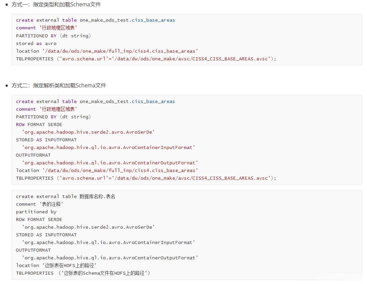Click the 方式一 heading about Schema文件
This screenshot has height=284, width=367.
[x=56, y=5]
